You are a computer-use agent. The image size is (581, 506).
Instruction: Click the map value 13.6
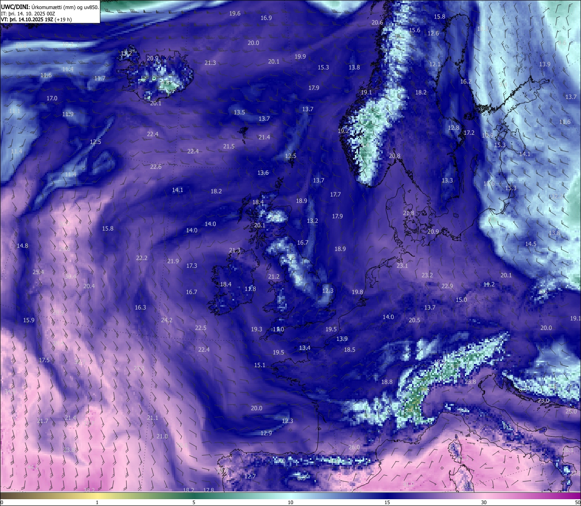pyautogui.click(x=263, y=173)
